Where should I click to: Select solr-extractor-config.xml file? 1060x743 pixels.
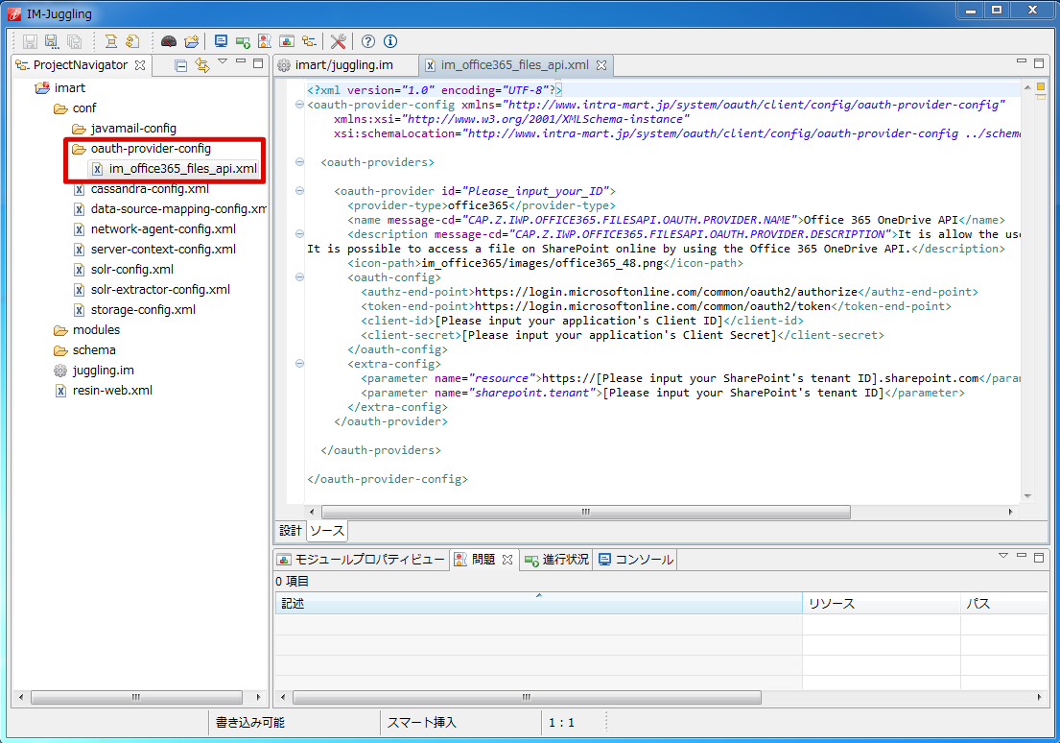pyautogui.click(x=153, y=290)
